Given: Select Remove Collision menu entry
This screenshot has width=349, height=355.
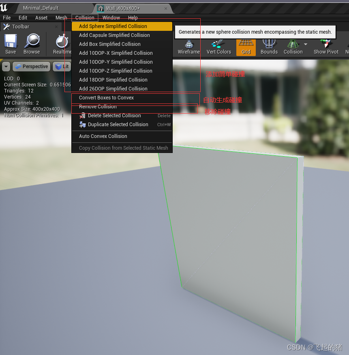Looking at the screenshot, I should click(122, 107).
